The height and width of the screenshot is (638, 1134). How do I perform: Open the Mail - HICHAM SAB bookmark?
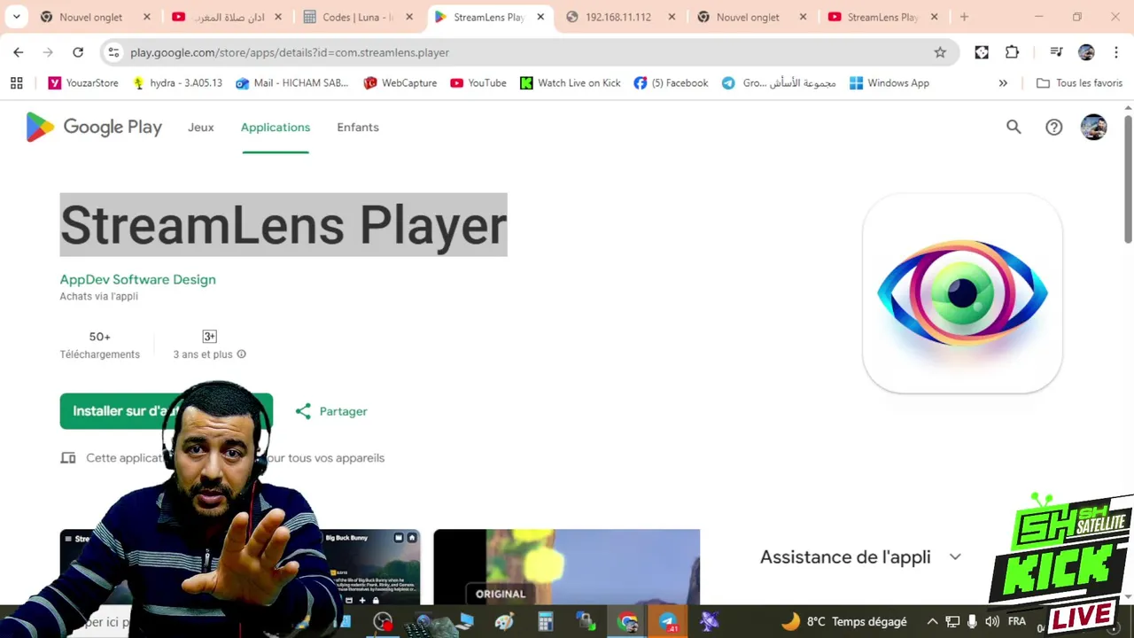point(292,82)
